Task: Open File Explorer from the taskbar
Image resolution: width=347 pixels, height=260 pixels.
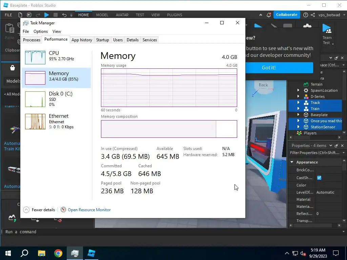Action: coord(41,253)
